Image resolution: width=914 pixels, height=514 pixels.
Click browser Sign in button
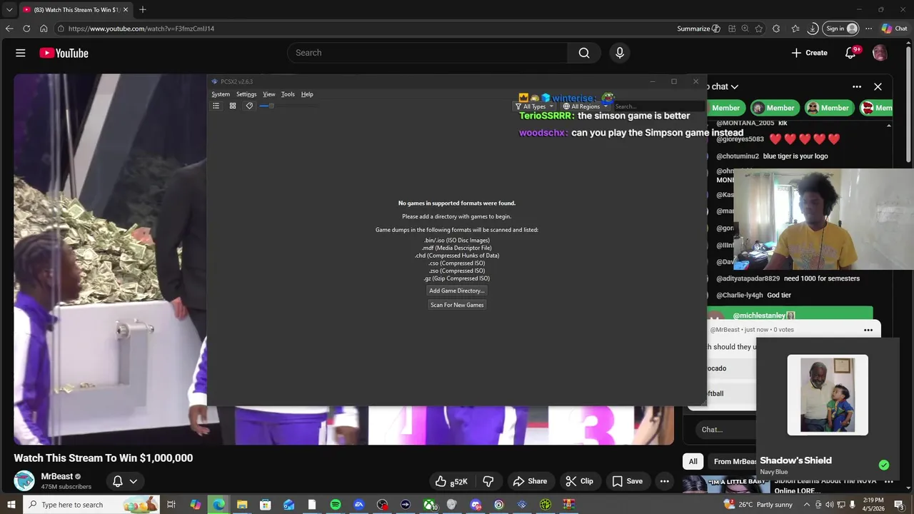click(840, 29)
